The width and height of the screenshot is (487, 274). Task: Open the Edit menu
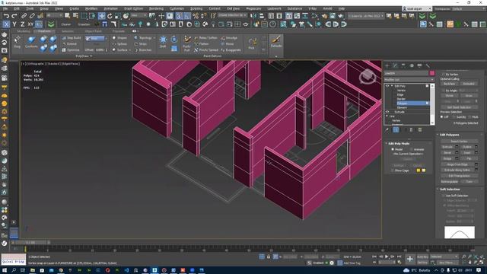17,8
